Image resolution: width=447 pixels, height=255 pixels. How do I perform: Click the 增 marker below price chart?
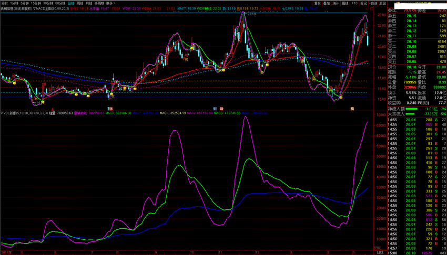(x=221, y=109)
